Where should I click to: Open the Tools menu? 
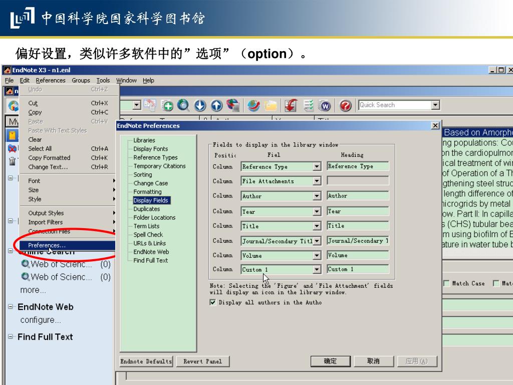(103, 80)
